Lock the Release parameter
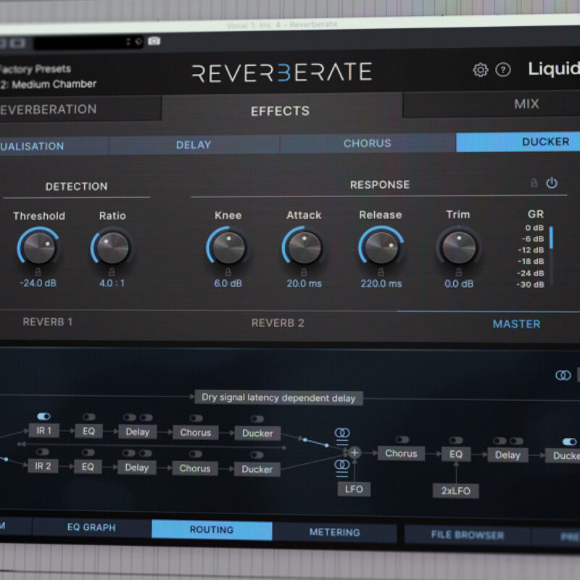This screenshot has height=580, width=580. pos(381,273)
